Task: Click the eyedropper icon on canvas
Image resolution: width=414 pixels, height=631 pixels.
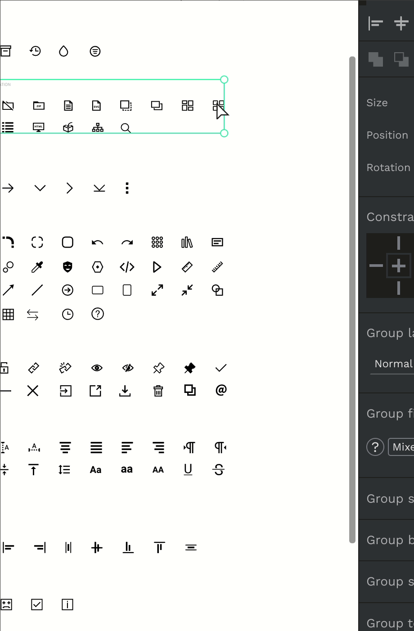Action: [x=37, y=267]
